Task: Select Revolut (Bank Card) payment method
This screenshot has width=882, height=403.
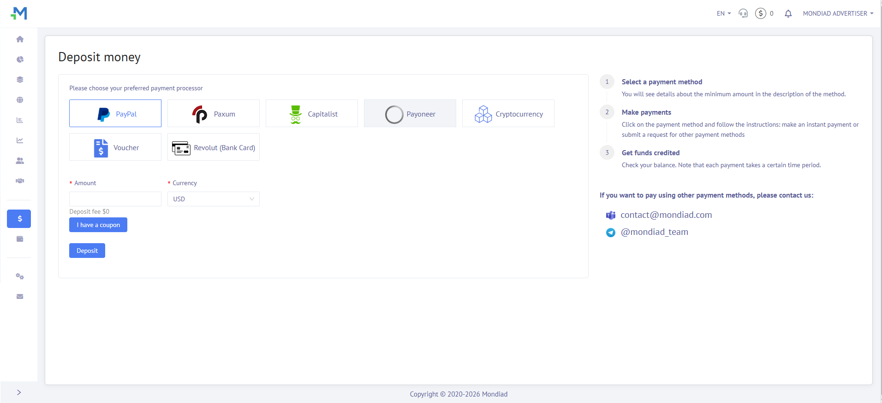Action: click(x=214, y=147)
